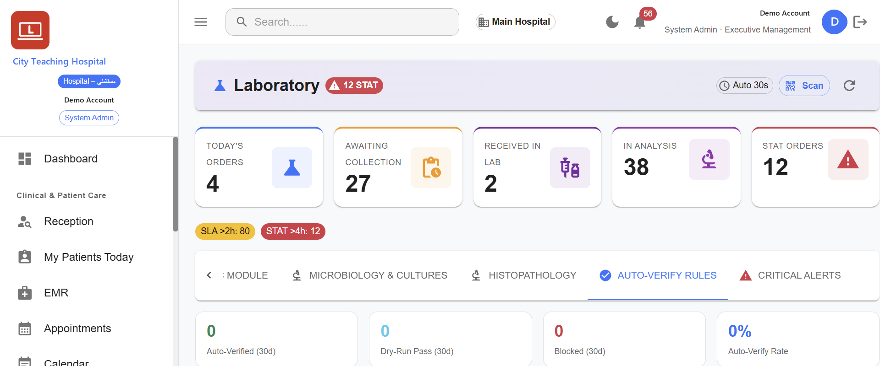
Task: Click Awaiting Collection clipboard icon
Action: (431, 167)
